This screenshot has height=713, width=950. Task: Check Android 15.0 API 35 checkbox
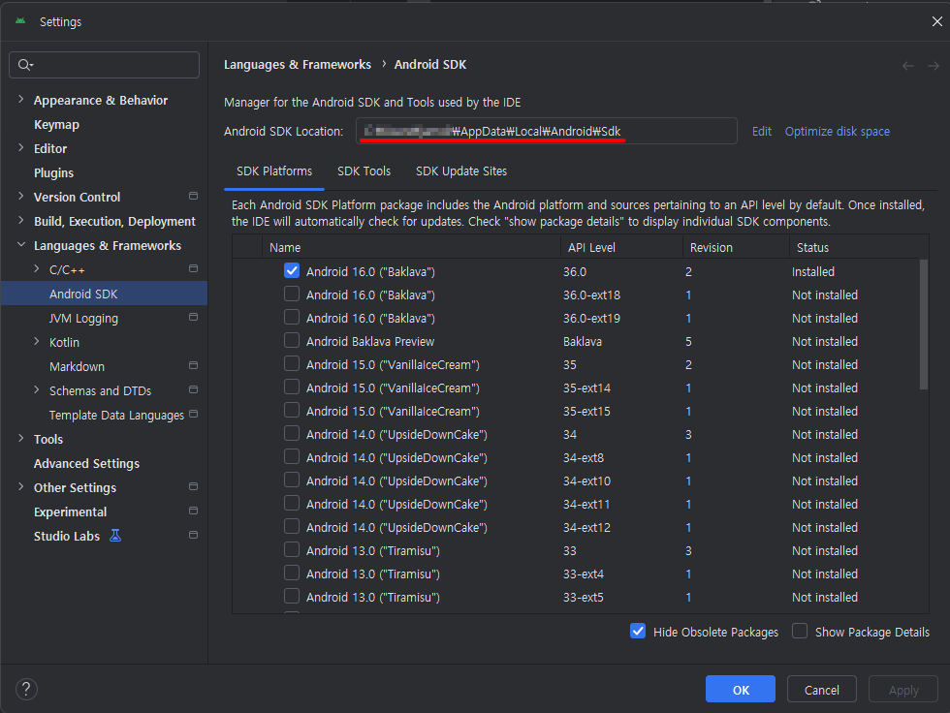tap(292, 363)
